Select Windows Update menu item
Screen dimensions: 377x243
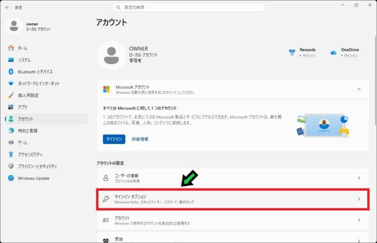pos(46,178)
